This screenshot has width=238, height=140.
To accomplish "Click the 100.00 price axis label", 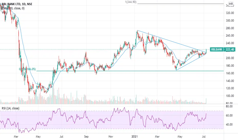I will [x=230, y=96].
